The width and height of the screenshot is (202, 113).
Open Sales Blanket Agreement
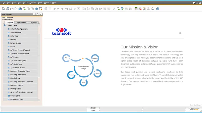coord(19,29)
